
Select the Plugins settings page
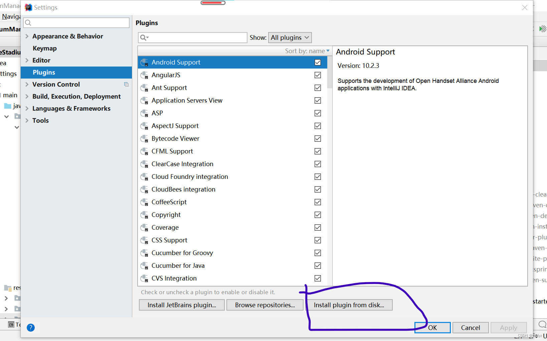click(x=76, y=72)
